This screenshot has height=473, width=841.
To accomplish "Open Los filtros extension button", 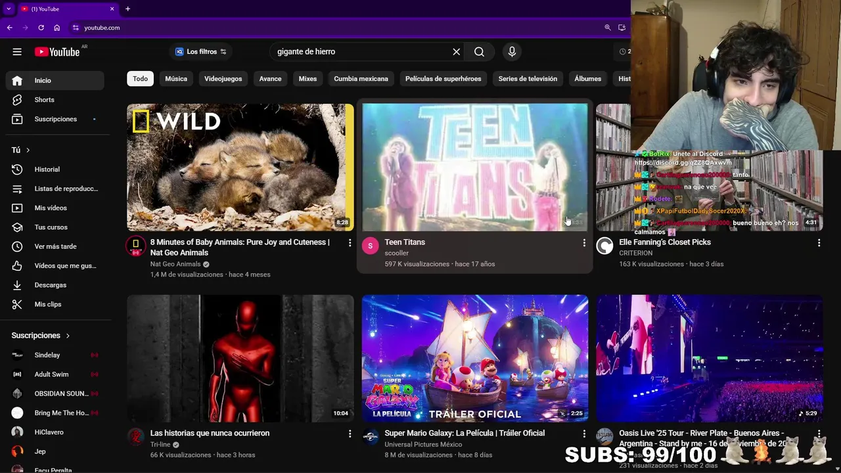I will 201,52.
